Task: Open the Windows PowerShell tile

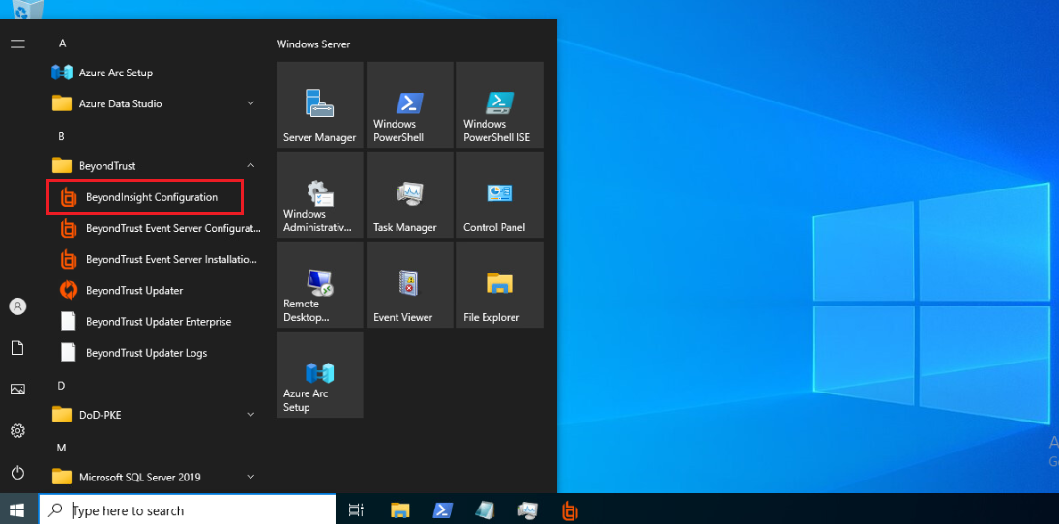Action: [410, 104]
